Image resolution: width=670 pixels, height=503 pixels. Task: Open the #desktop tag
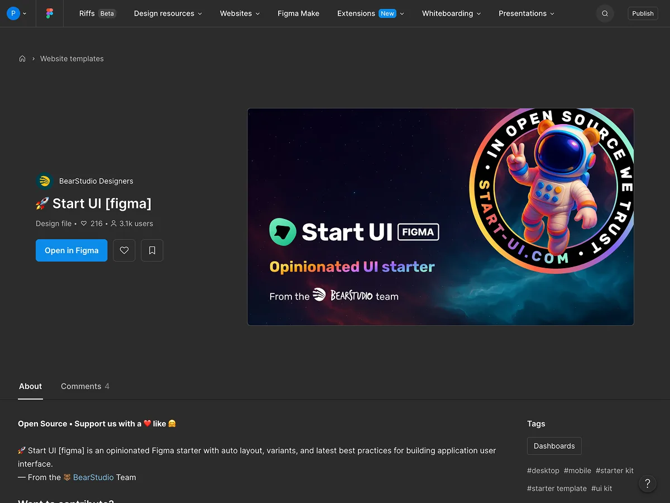pyautogui.click(x=543, y=471)
